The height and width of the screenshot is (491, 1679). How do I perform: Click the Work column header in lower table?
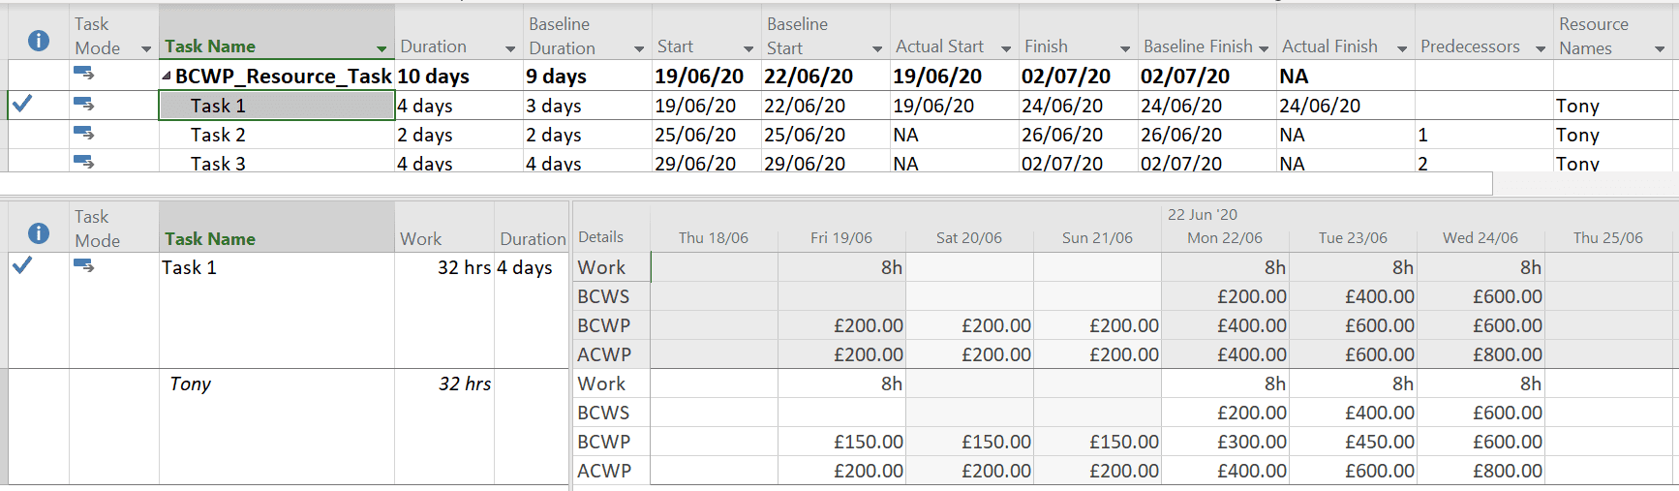[421, 239]
